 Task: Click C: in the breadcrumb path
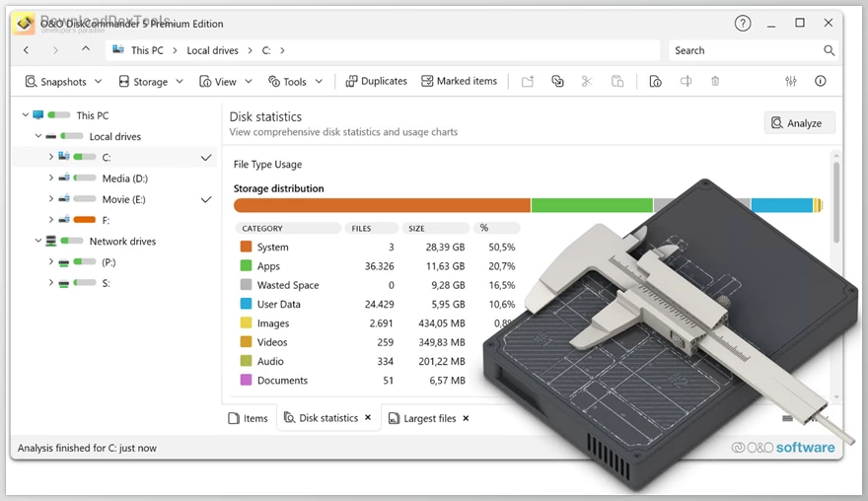pyautogui.click(x=266, y=50)
